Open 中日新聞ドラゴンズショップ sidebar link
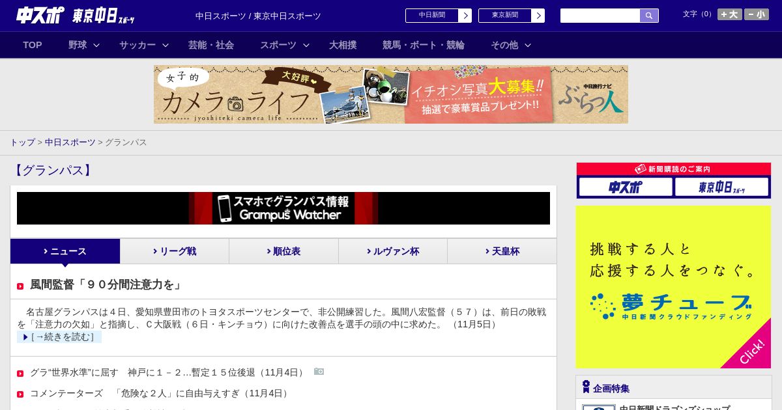 tap(674, 408)
